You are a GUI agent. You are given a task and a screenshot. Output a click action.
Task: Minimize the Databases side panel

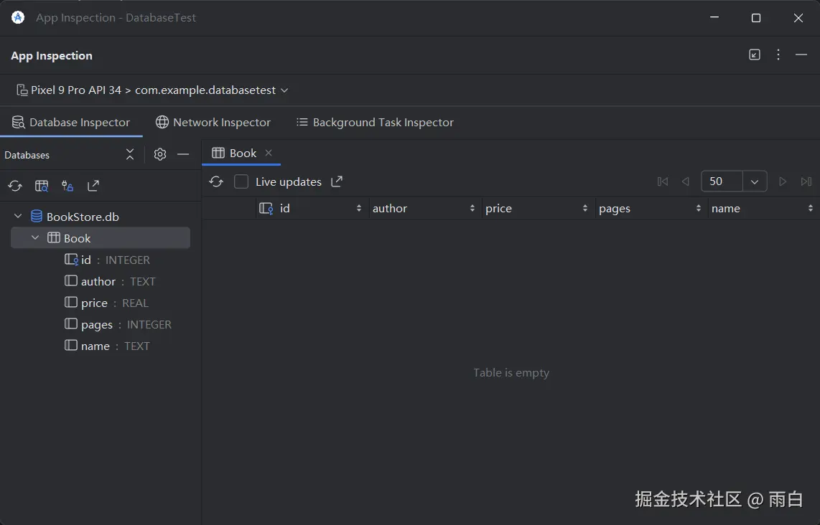(x=183, y=155)
